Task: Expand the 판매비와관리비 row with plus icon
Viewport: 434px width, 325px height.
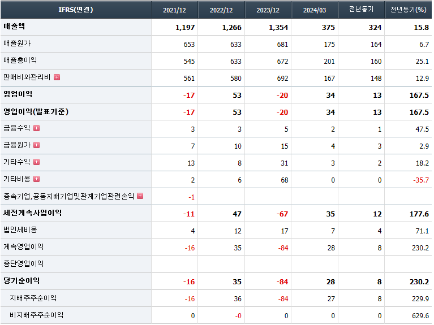Action: [x=57, y=77]
